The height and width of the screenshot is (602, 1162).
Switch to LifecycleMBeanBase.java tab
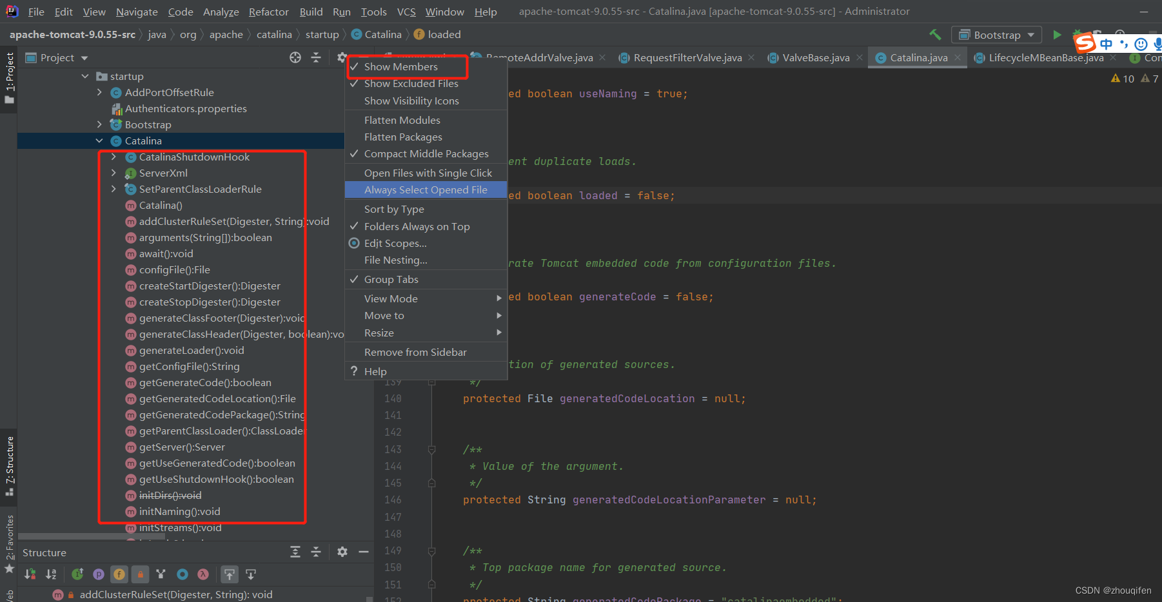click(x=1046, y=57)
